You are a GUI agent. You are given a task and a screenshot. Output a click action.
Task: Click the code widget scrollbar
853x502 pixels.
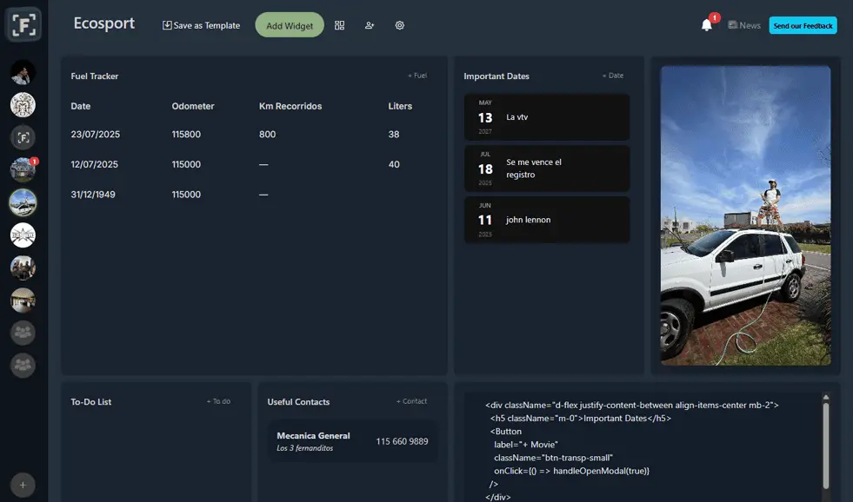826,445
